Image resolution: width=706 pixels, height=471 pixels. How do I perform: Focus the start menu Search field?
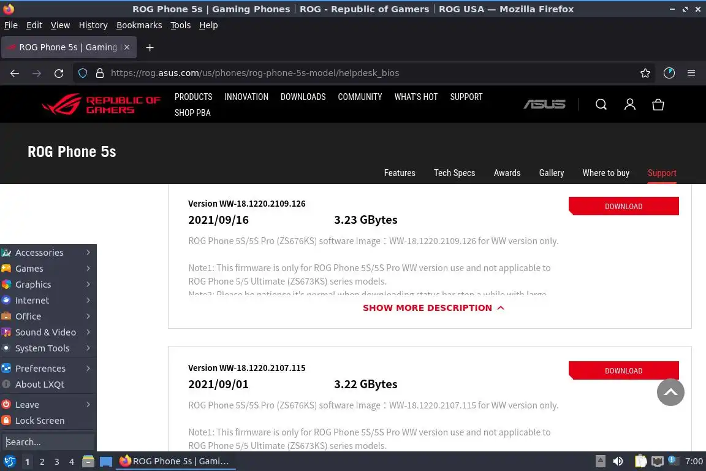pos(48,442)
